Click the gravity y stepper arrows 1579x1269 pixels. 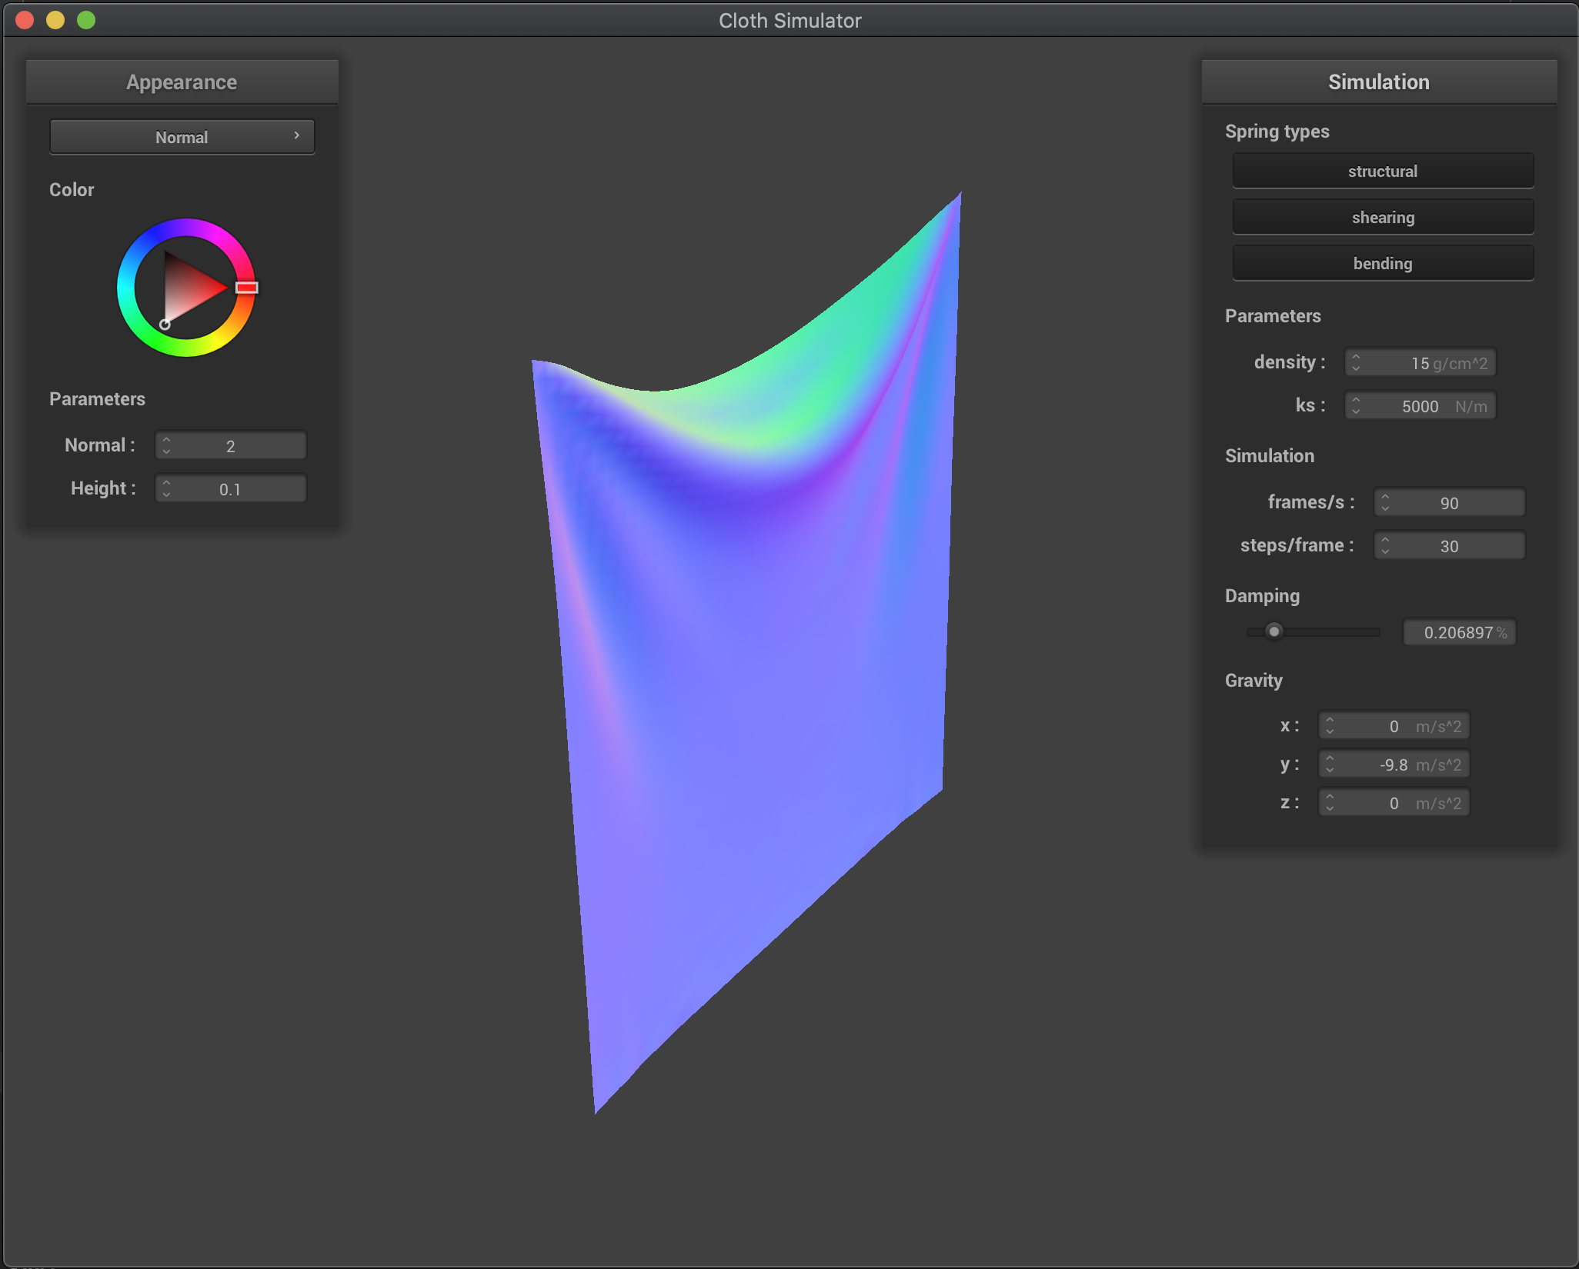click(1330, 764)
